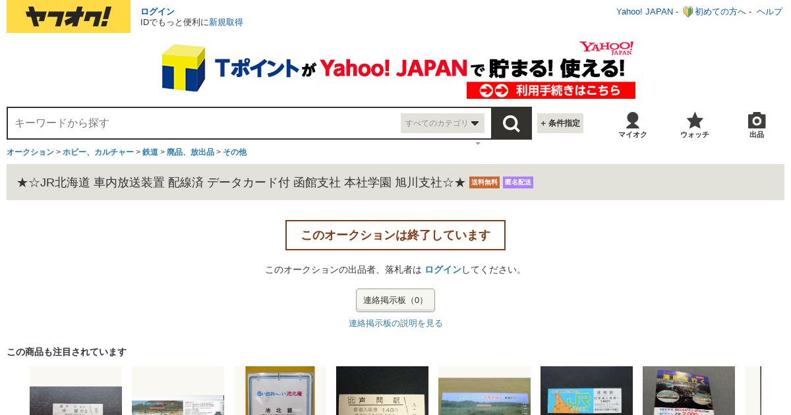Viewport: 791px width, 415px height.
Task: Click the magnifier search button
Action: tap(512, 123)
